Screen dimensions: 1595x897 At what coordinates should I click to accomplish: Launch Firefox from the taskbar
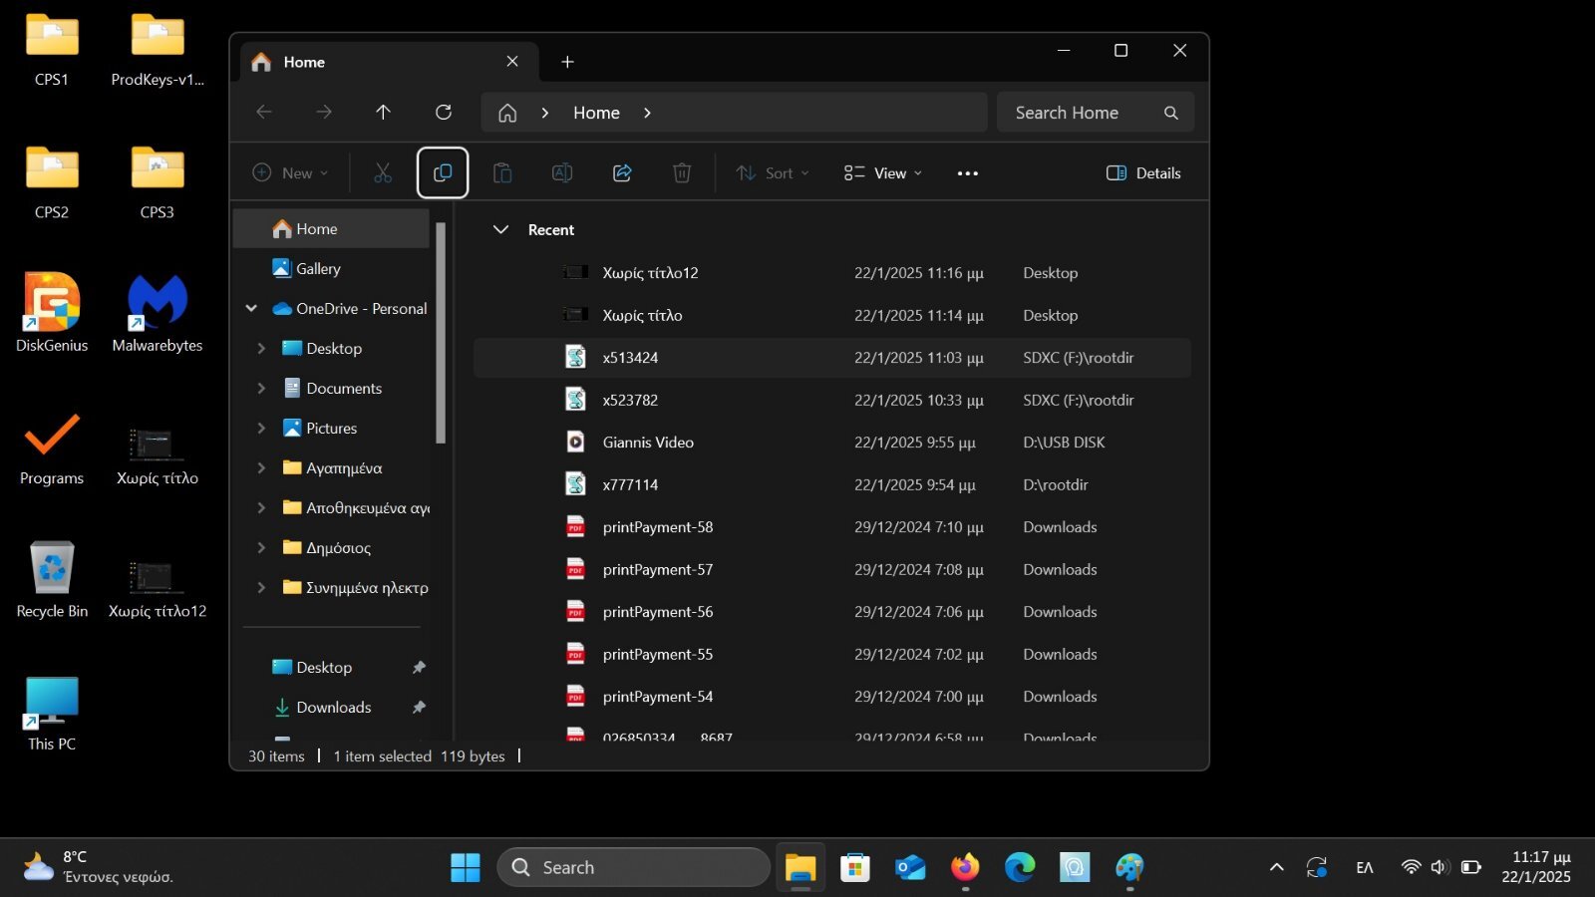(x=964, y=867)
